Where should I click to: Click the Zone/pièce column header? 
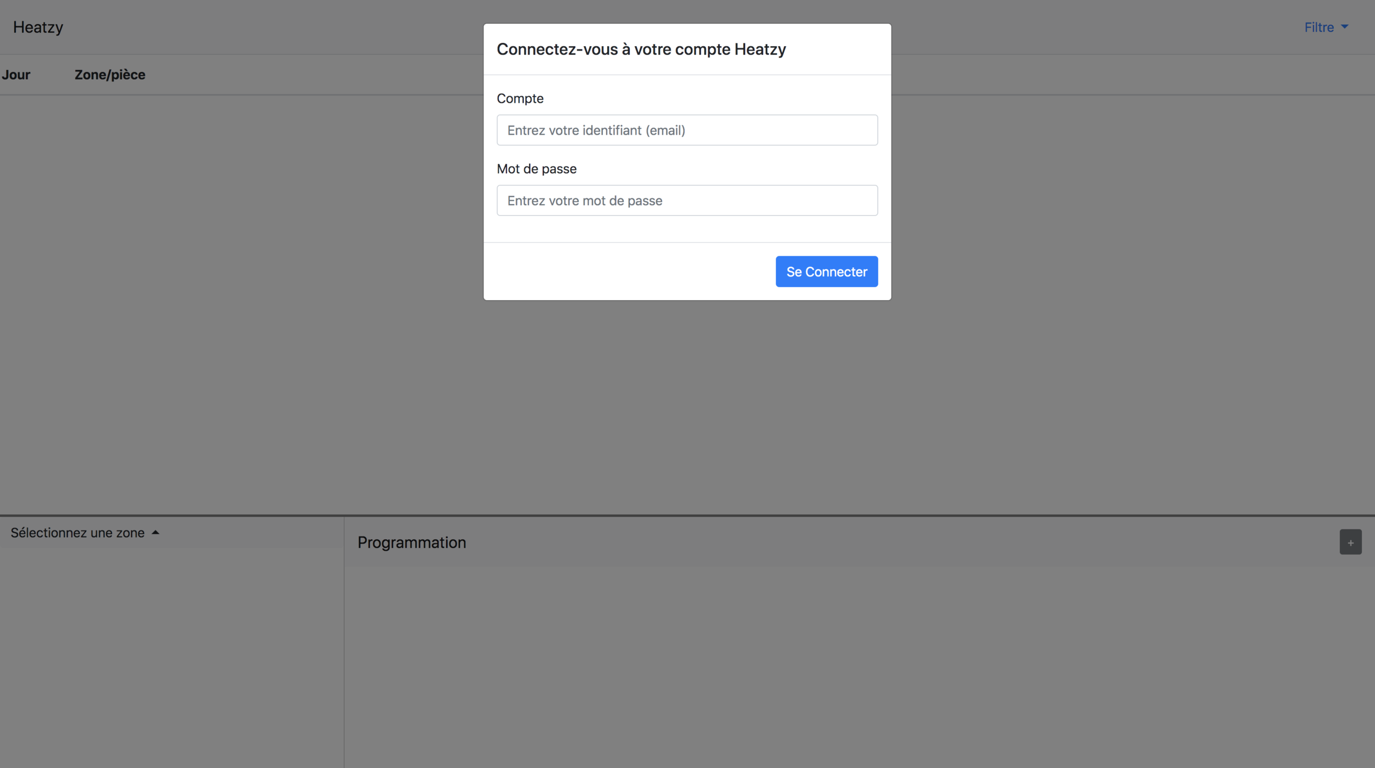click(x=110, y=75)
